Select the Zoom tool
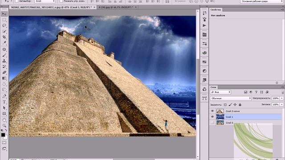This screenshot has width=285, height=160. [x=4, y=125]
